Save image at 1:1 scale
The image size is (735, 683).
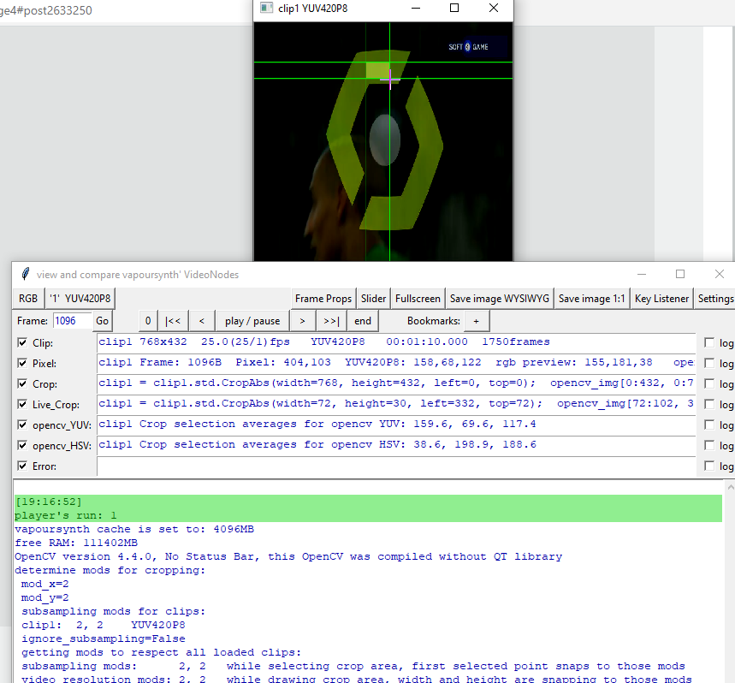click(x=591, y=299)
